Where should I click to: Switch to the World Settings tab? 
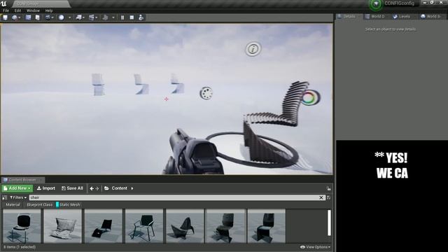433,17
